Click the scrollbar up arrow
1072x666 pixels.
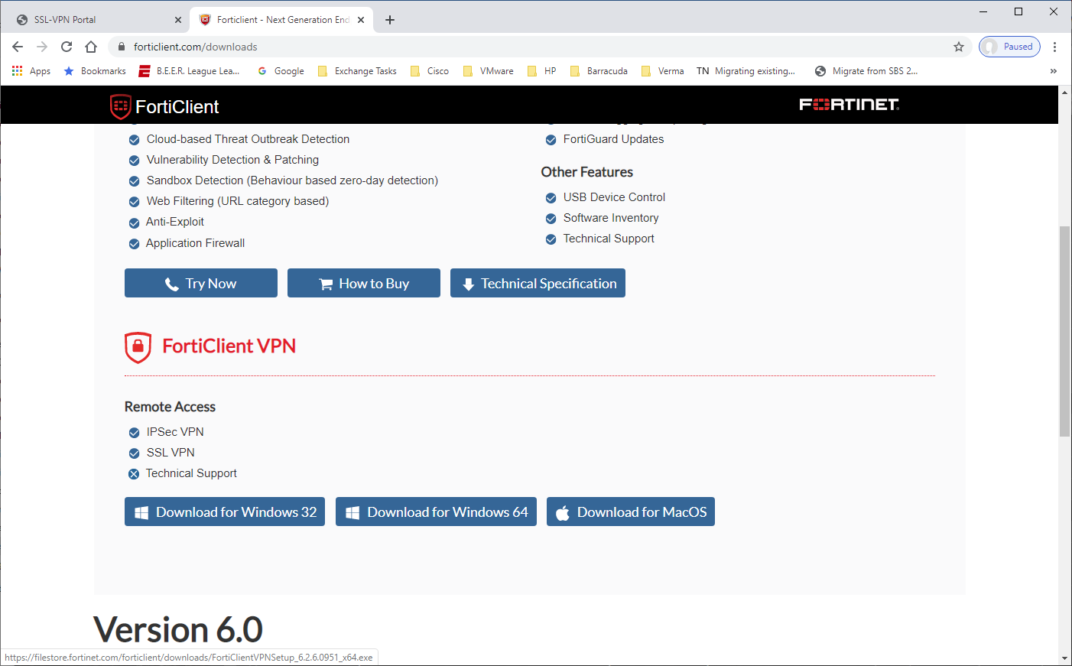click(x=1064, y=93)
